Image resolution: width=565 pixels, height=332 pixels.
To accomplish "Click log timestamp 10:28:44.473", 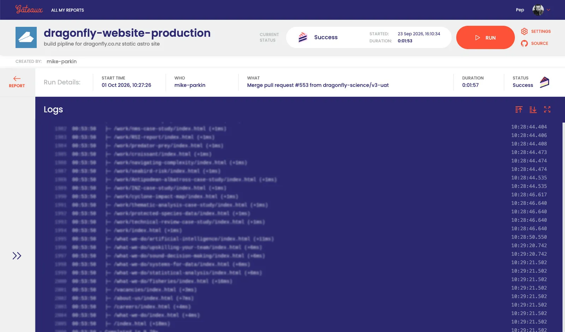I will pos(529,152).
